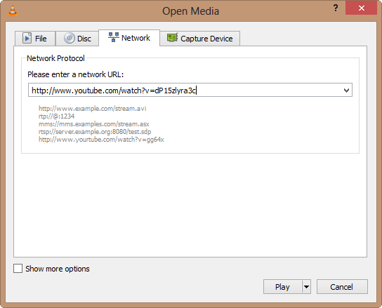The height and width of the screenshot is (308, 382).
Task: Expand the network URL history dropdown
Action: pyautogui.click(x=346, y=91)
